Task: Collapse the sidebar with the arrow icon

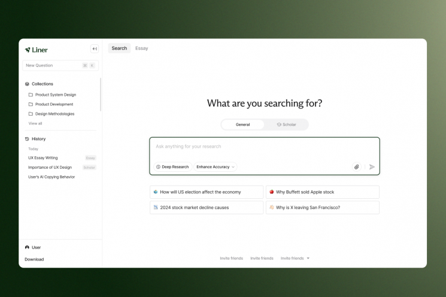Action: [95, 49]
